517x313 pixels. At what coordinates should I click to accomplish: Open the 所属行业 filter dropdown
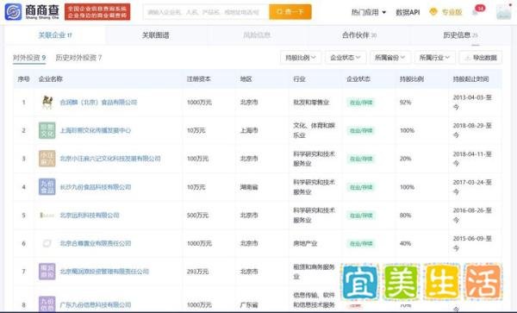[434, 58]
